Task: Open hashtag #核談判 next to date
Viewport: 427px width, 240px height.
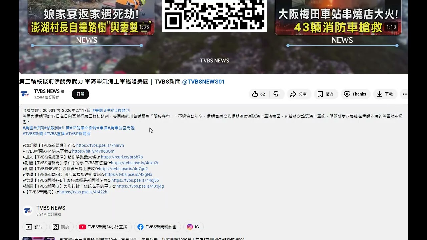Action: point(122,110)
